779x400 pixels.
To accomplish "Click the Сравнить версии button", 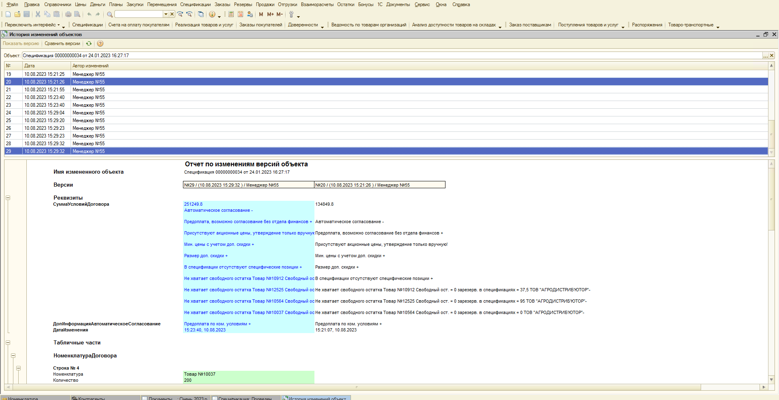I will point(62,43).
